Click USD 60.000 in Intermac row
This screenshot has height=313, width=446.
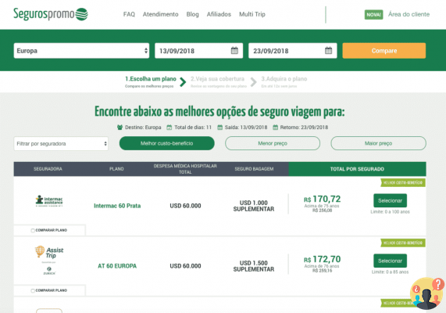185,206
